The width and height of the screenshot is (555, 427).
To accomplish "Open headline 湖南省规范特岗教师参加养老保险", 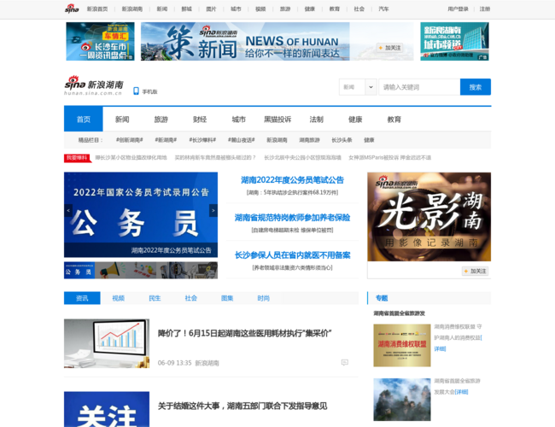I will [292, 218].
